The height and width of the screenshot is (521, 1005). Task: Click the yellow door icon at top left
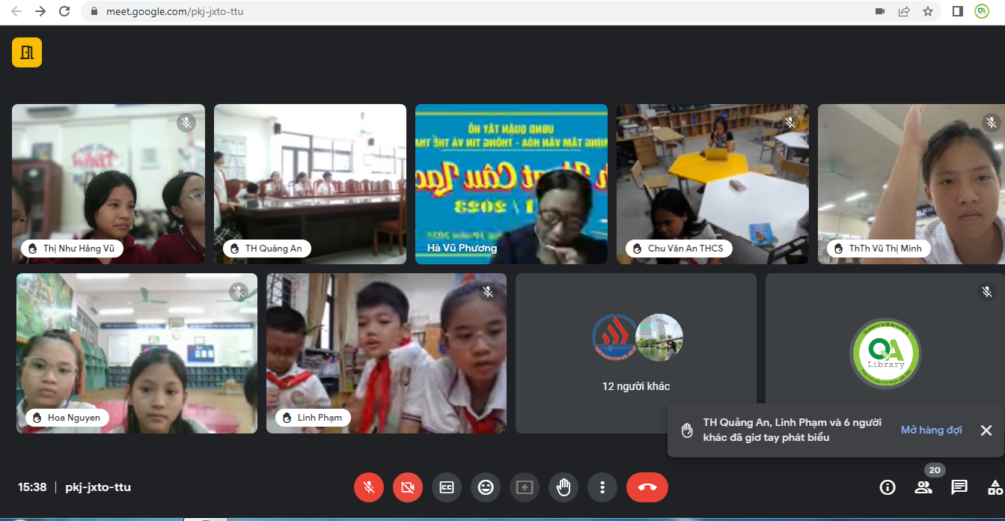pyautogui.click(x=27, y=52)
